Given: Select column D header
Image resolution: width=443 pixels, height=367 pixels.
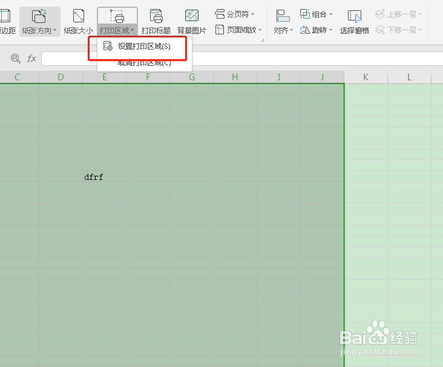Looking at the screenshot, I should click(x=61, y=77).
